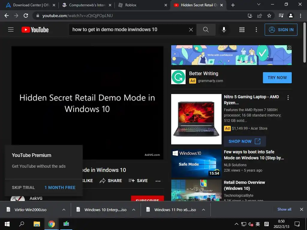Open Retail Demo Overview video title

pyautogui.click(x=244, y=185)
